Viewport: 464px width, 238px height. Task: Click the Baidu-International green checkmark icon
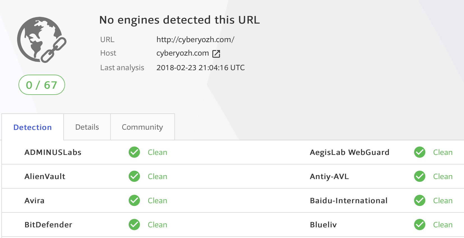tap(420, 201)
